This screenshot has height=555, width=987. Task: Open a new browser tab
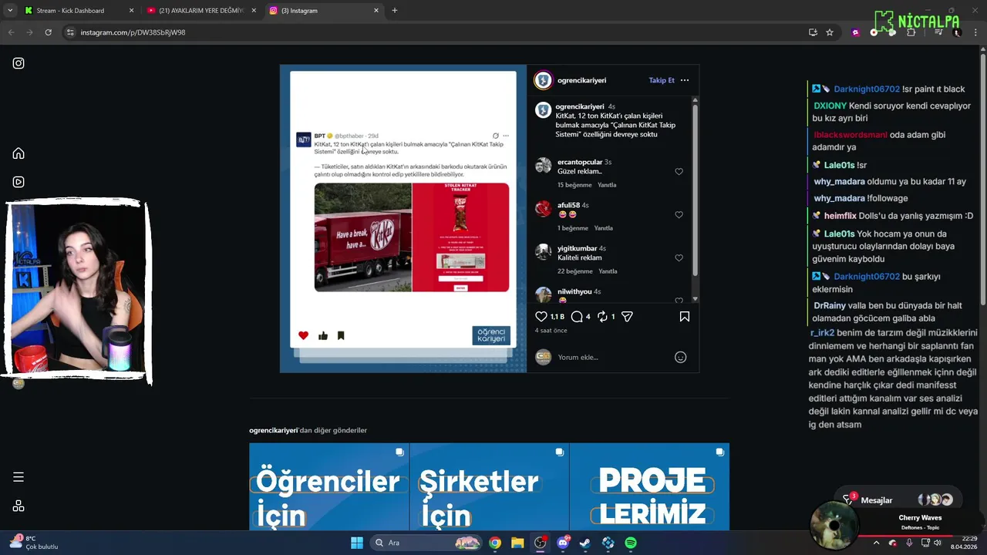coord(395,11)
